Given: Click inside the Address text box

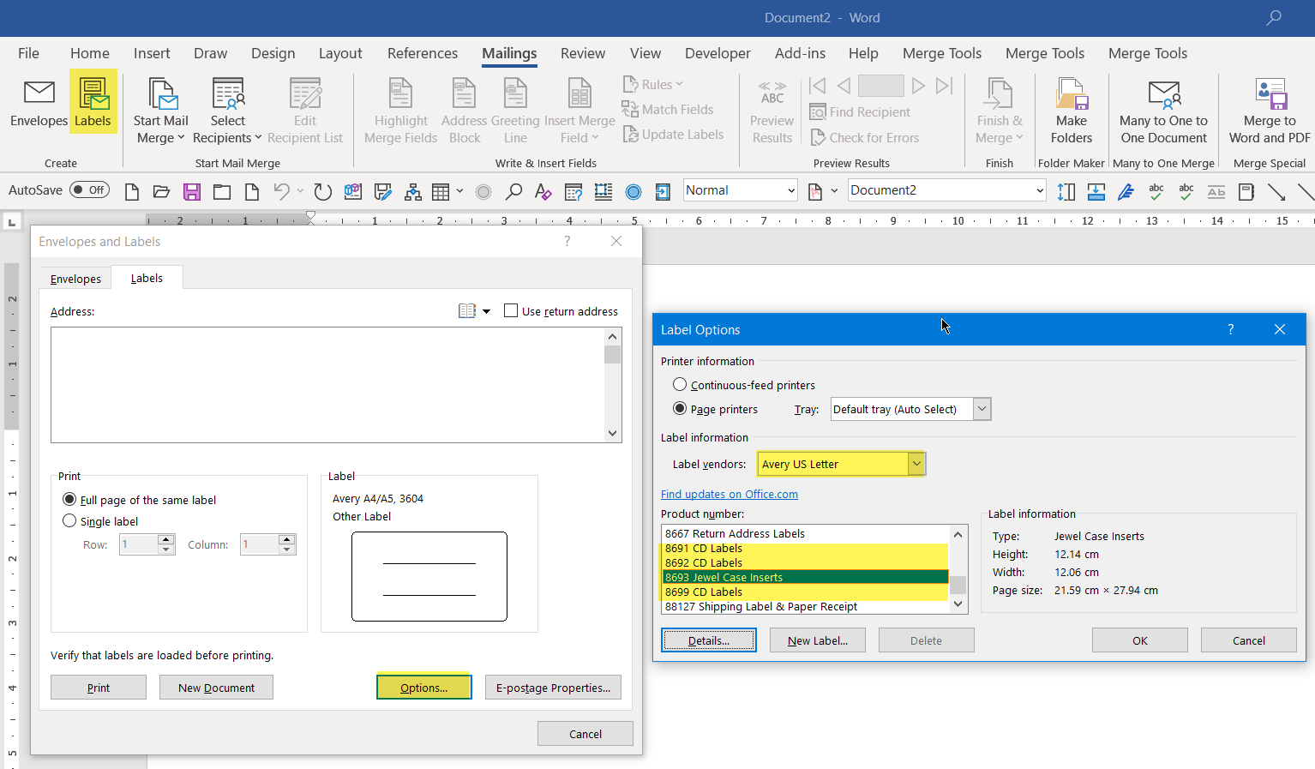Looking at the screenshot, I should [327, 385].
